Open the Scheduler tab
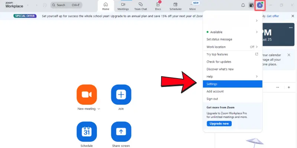The height and width of the screenshot is (148, 297). click(176, 6)
